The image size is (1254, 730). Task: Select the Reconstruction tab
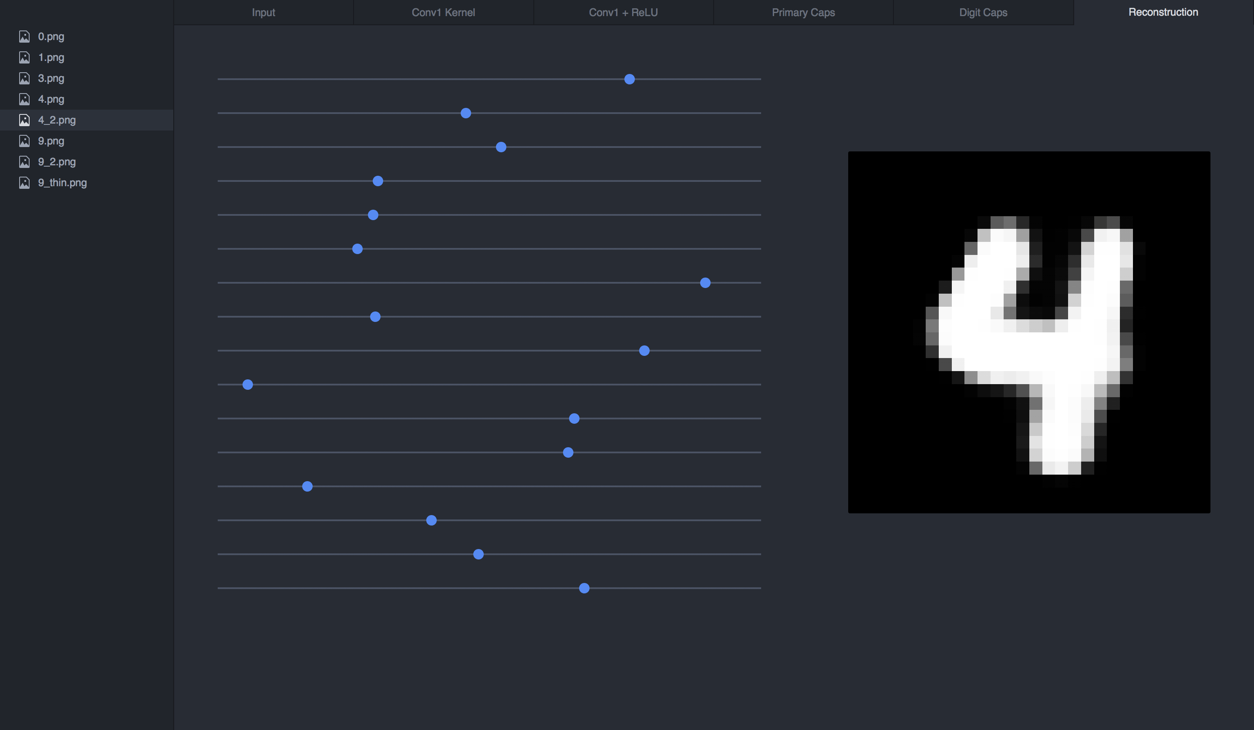point(1163,13)
